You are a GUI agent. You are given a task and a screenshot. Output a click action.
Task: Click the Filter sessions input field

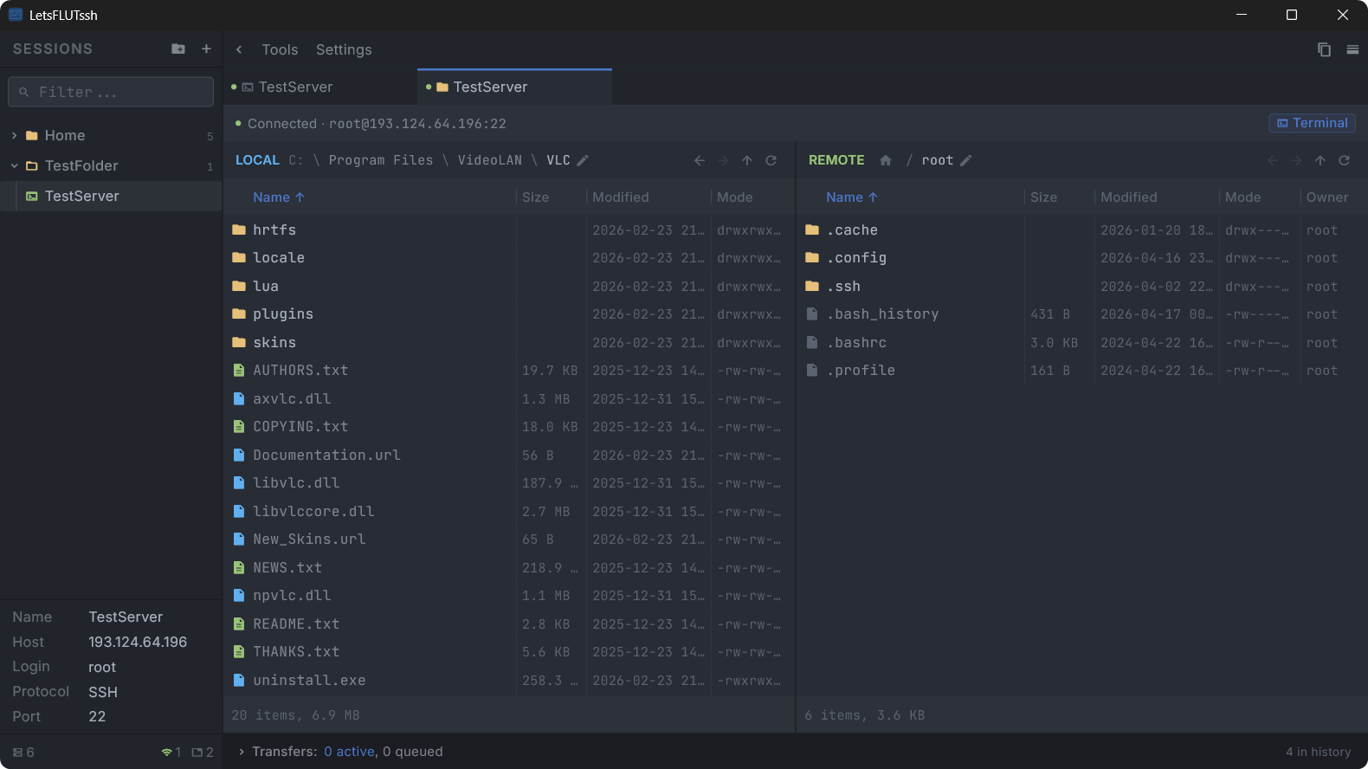[x=111, y=92]
